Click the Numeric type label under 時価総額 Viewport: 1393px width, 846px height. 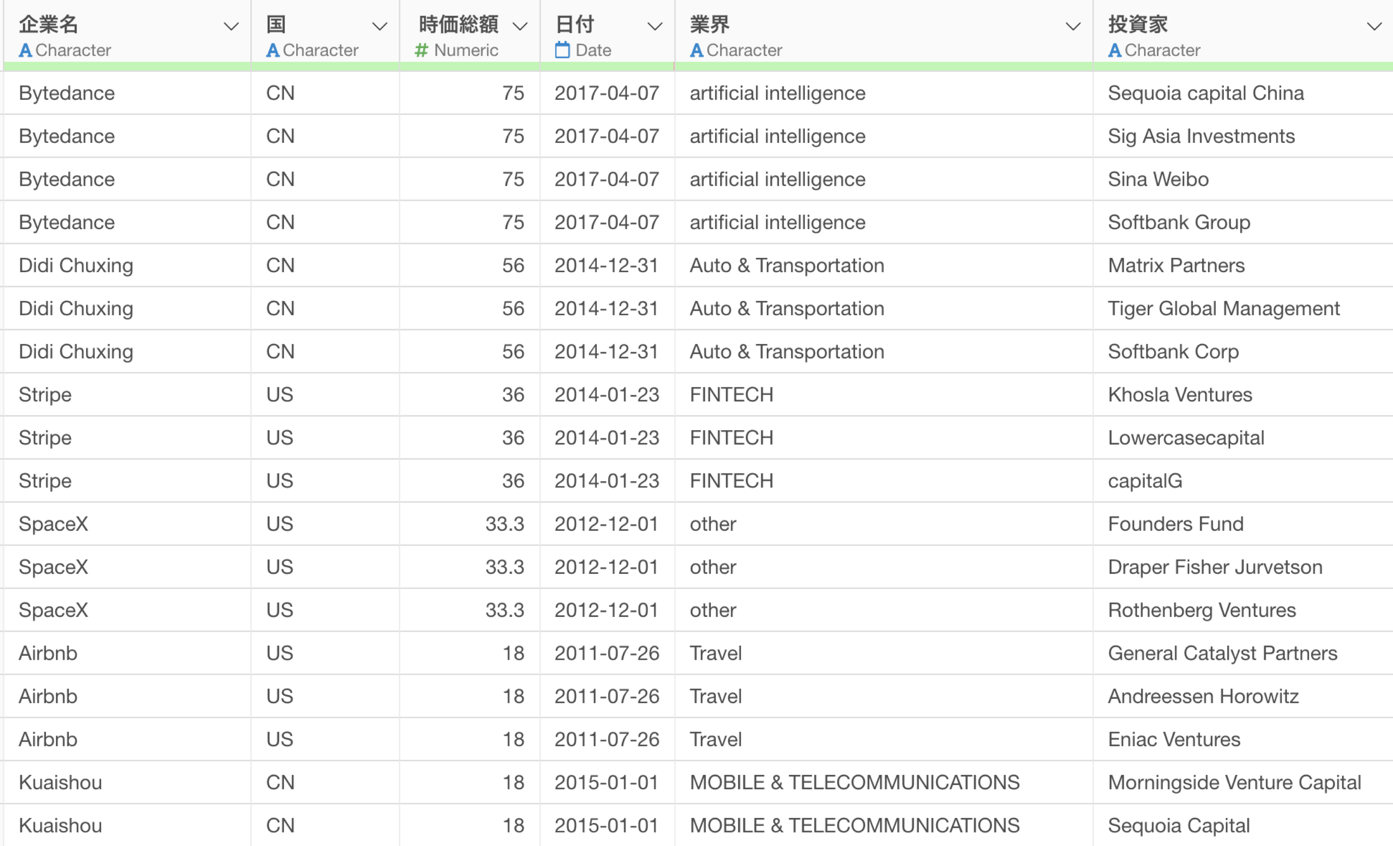point(466,50)
